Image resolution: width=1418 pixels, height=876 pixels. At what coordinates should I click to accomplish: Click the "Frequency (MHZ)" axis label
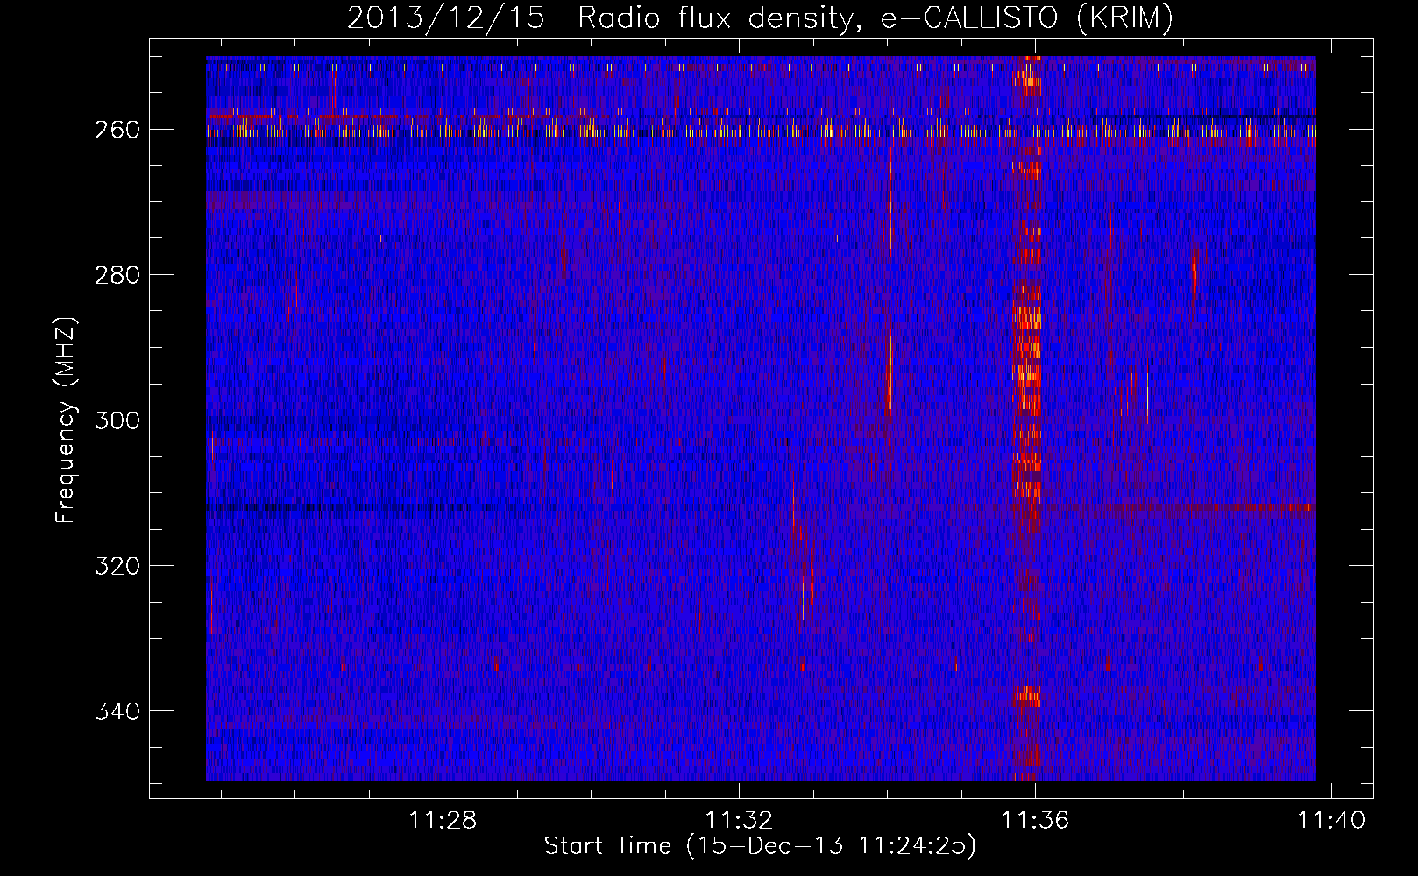[66, 420]
